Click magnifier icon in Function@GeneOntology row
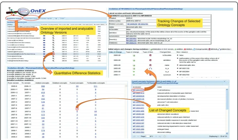Screen dimensions: 238x140 pyautogui.click(x=53, y=49)
